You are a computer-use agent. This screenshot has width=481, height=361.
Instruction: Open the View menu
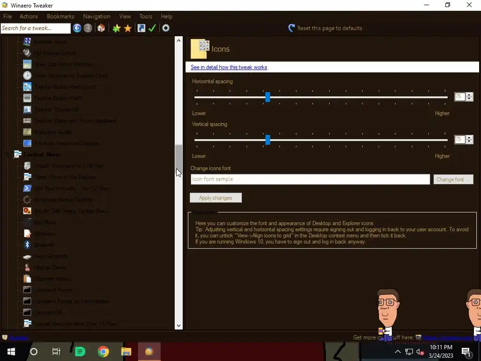click(x=125, y=16)
